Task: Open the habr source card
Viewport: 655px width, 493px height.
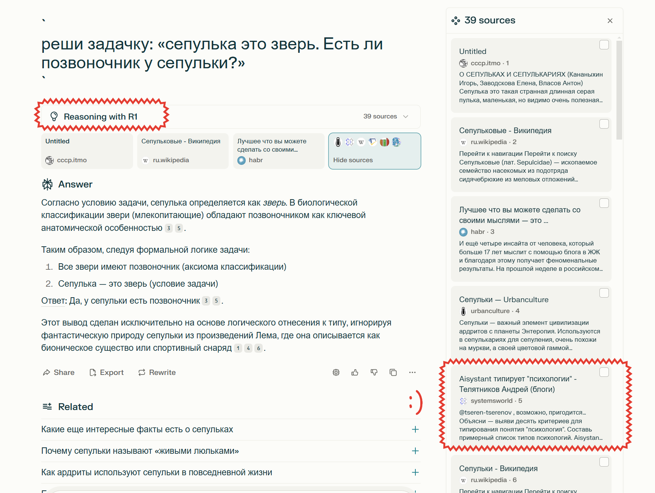Action: pos(279,151)
